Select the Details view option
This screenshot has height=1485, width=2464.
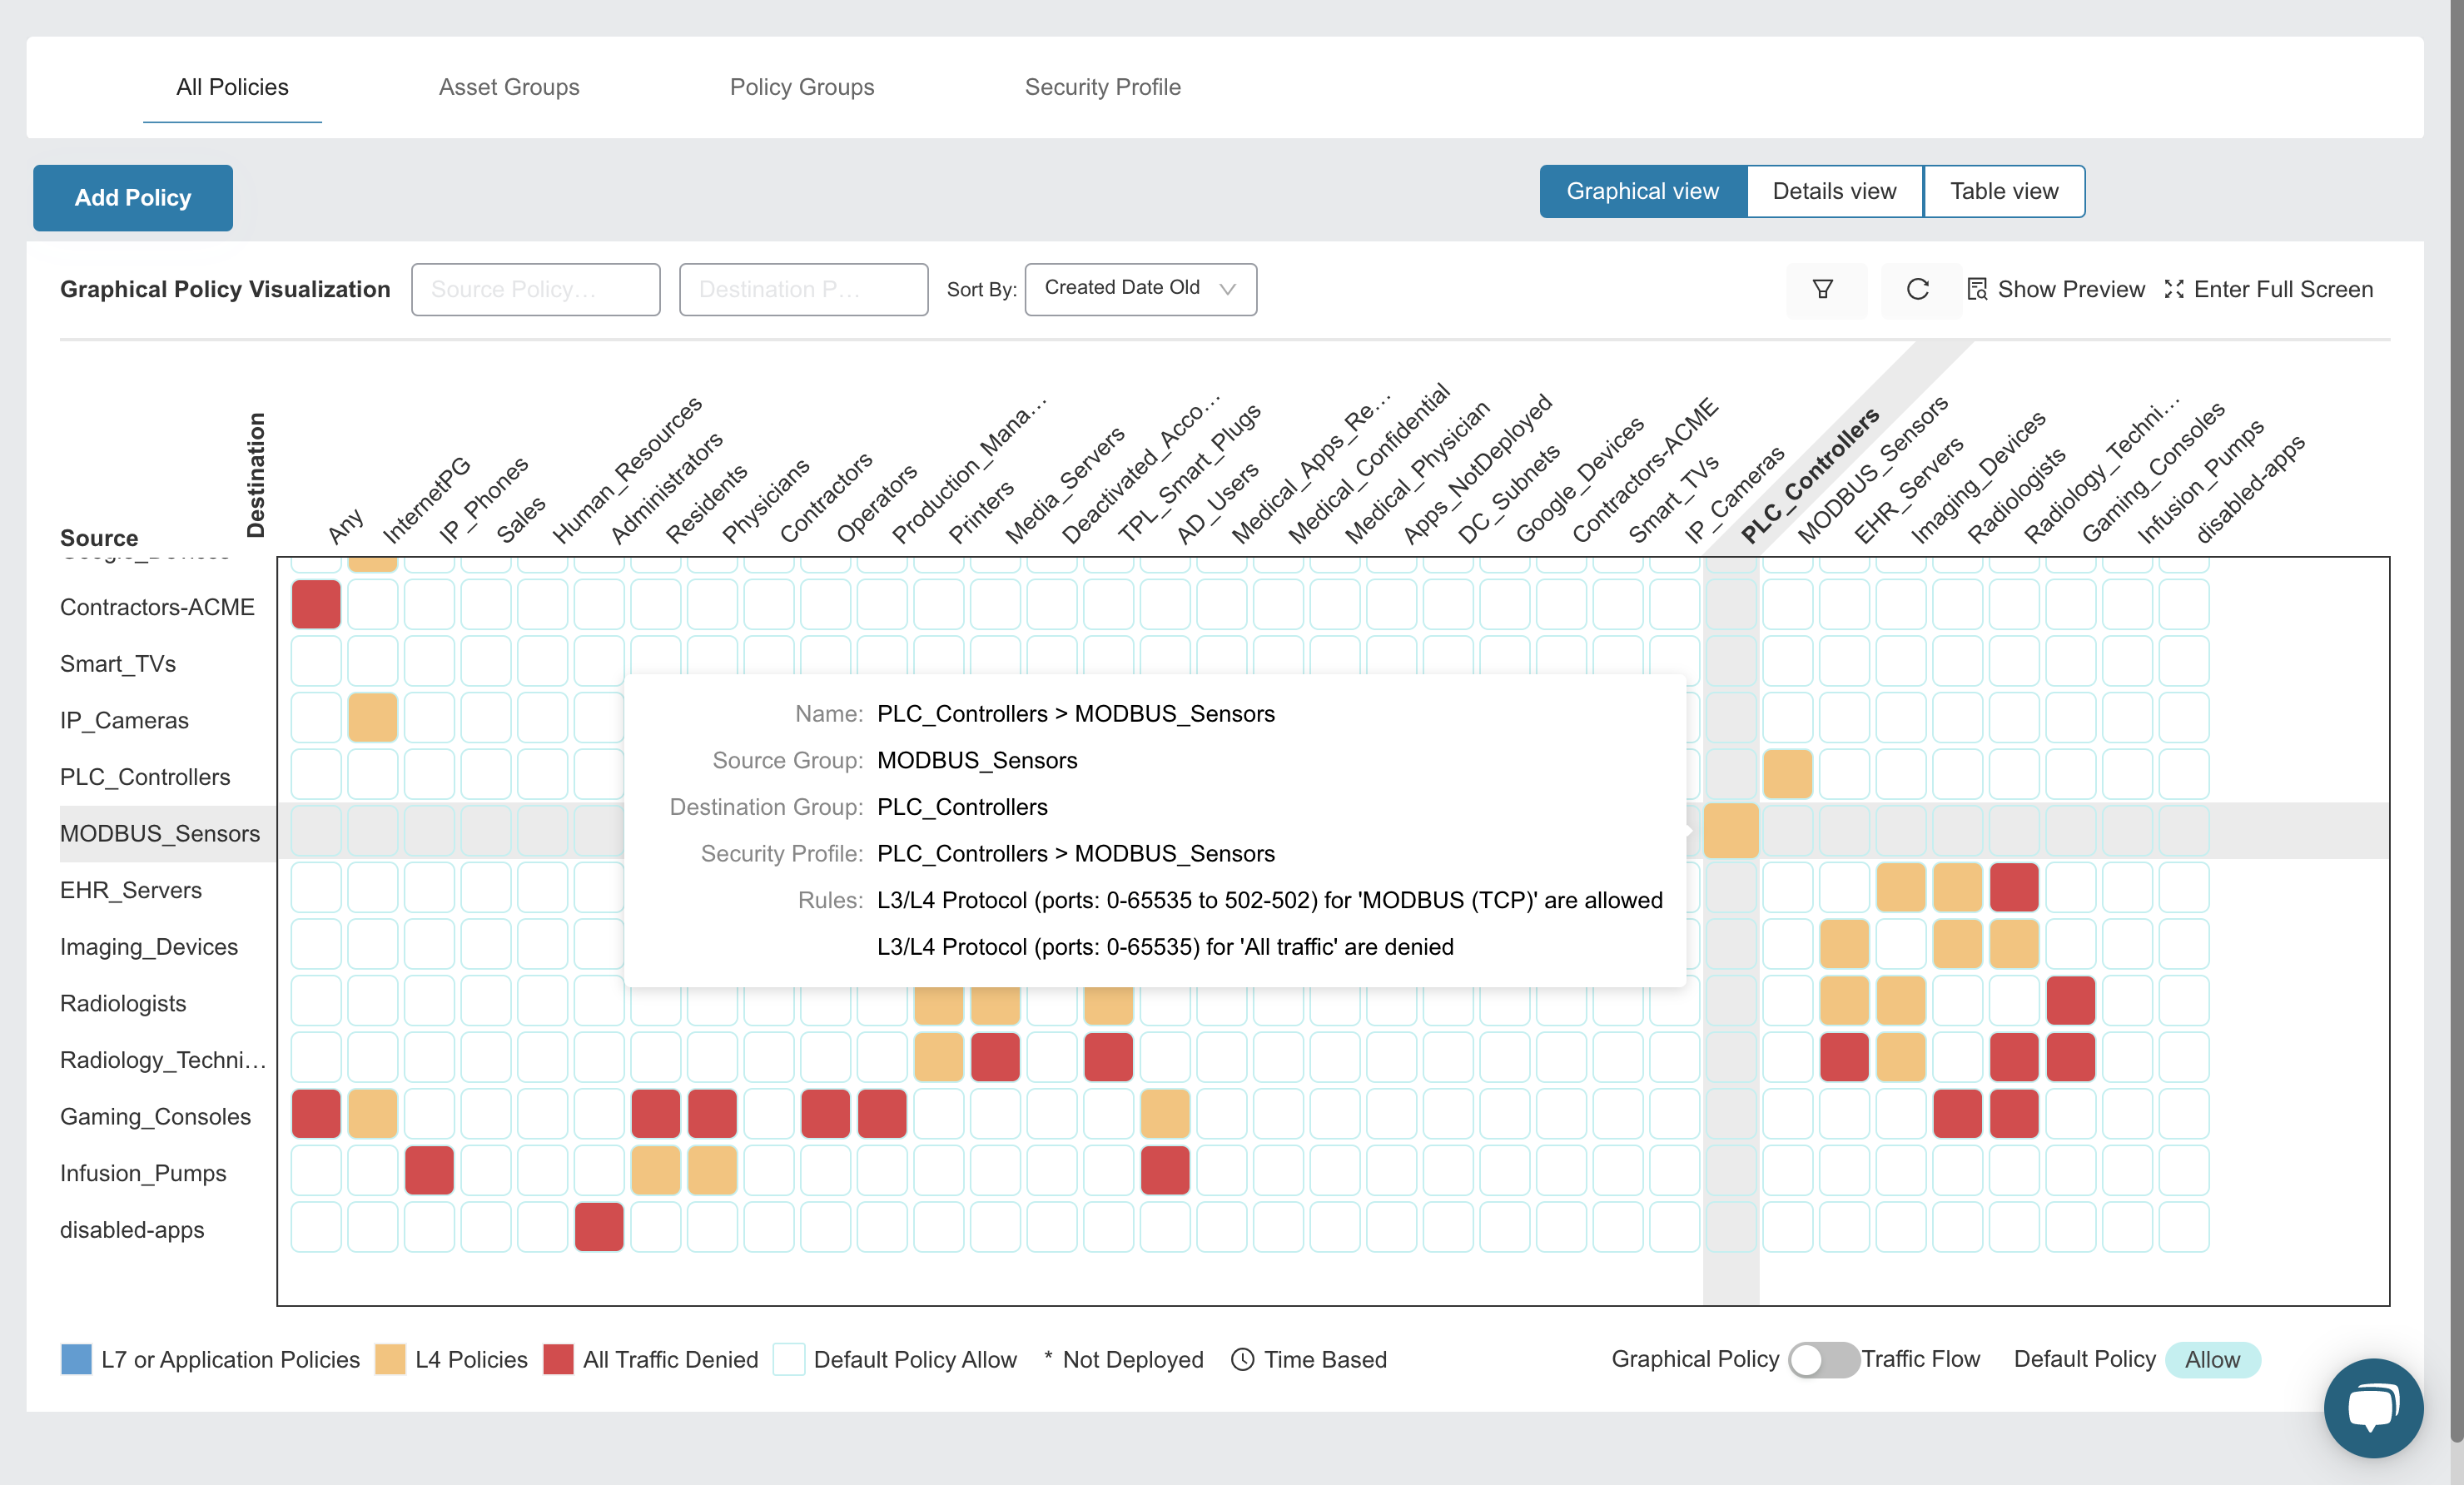coord(1834,191)
